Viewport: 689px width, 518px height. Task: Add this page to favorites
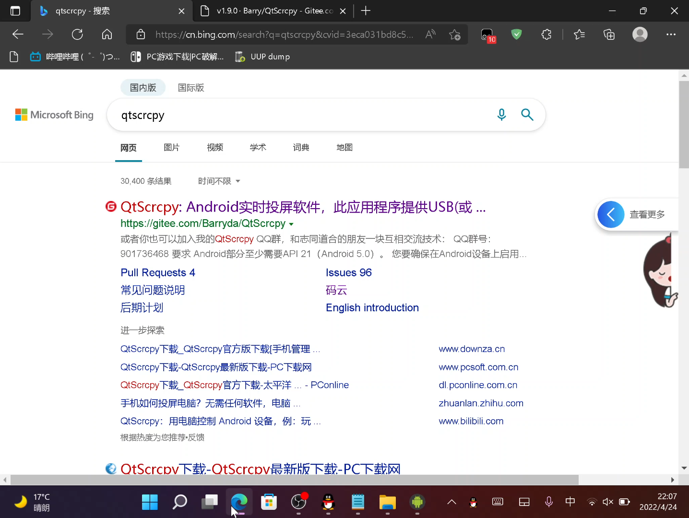(455, 35)
